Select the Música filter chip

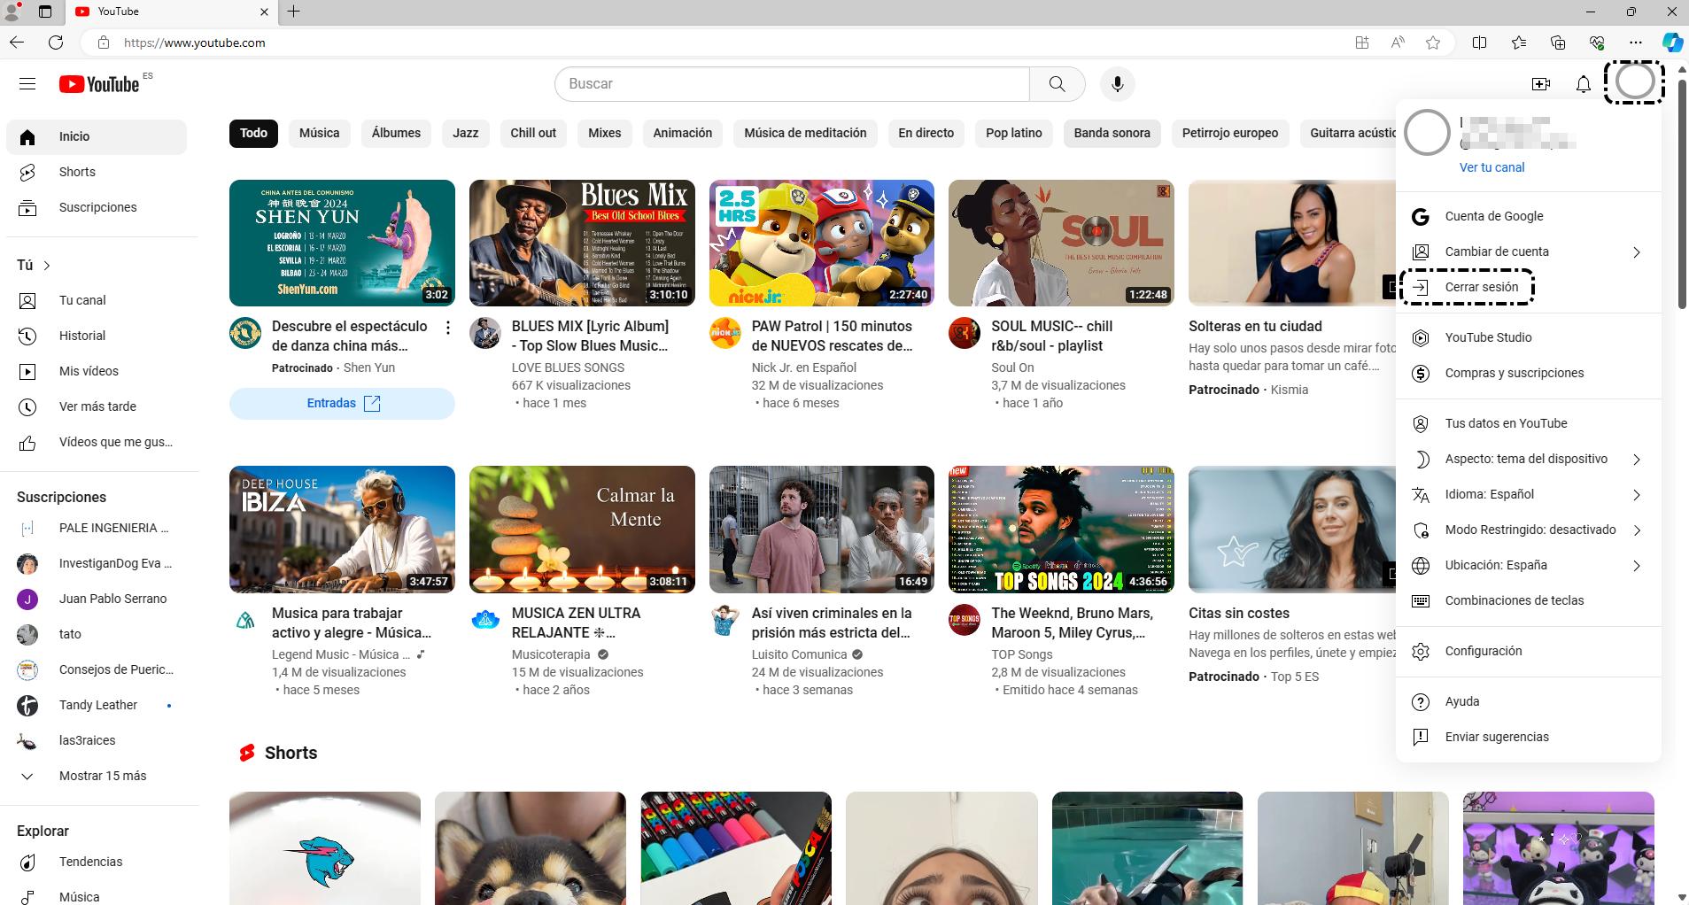pyautogui.click(x=319, y=133)
